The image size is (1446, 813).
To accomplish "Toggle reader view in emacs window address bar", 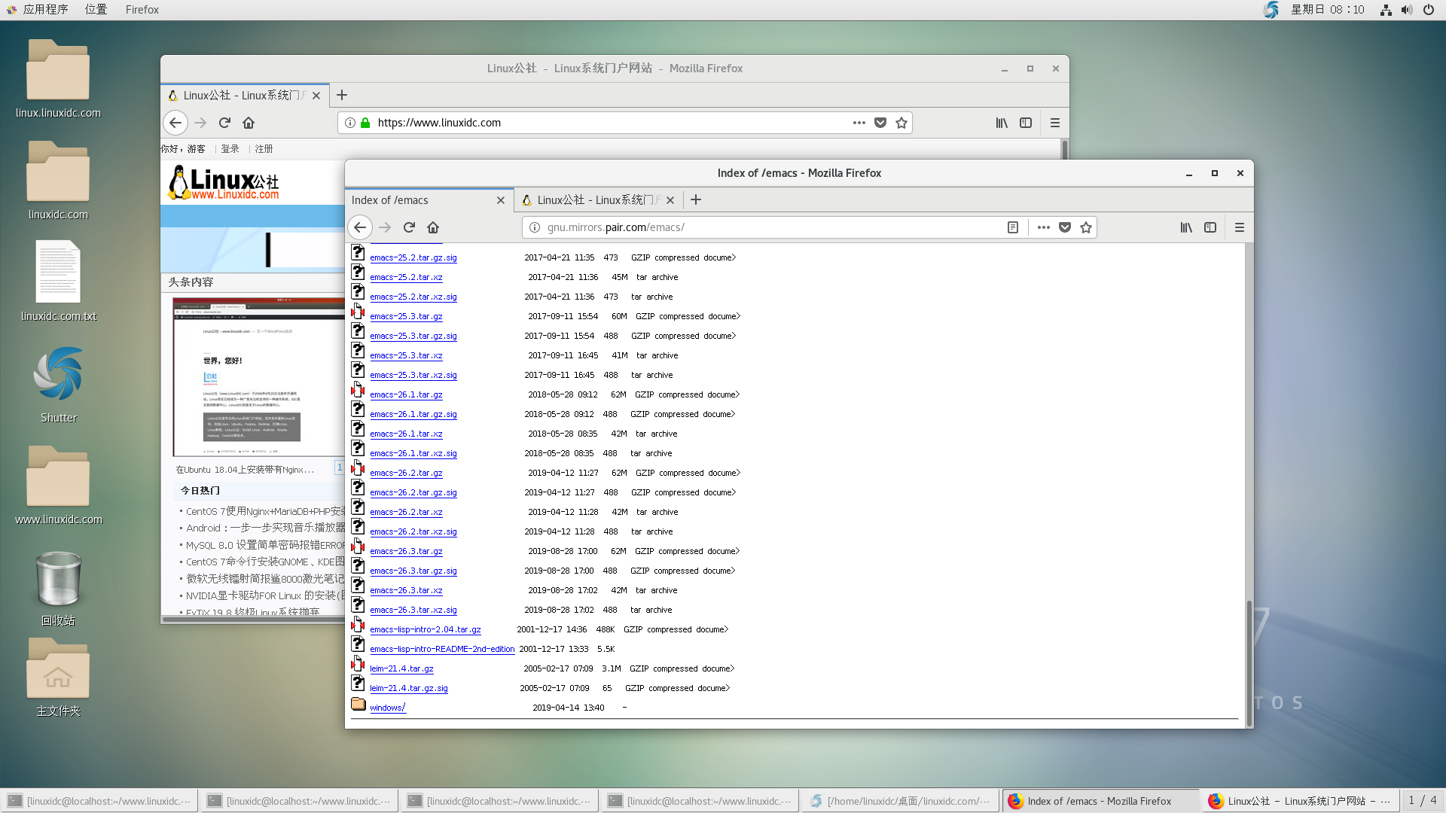I will coord(1013,227).
